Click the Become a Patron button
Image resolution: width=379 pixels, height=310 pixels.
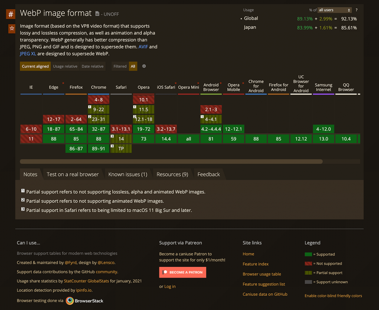click(182, 272)
